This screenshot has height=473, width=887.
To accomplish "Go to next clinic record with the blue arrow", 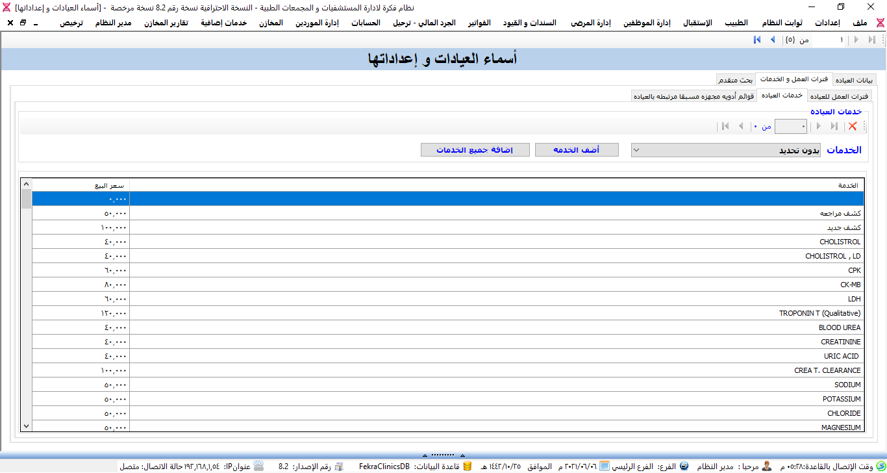I will click(x=772, y=40).
